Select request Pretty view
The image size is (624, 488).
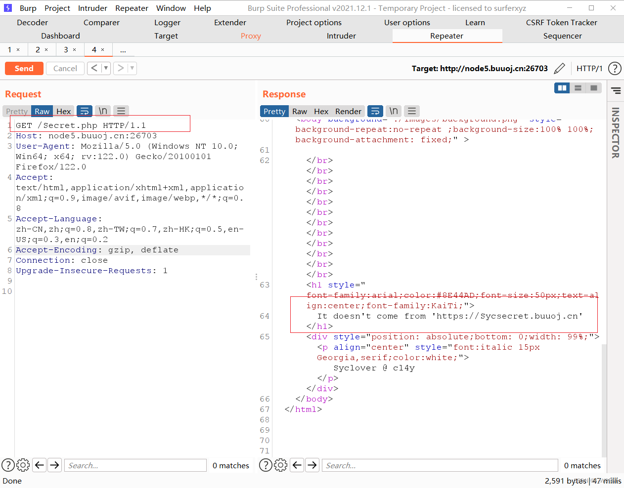(17, 112)
